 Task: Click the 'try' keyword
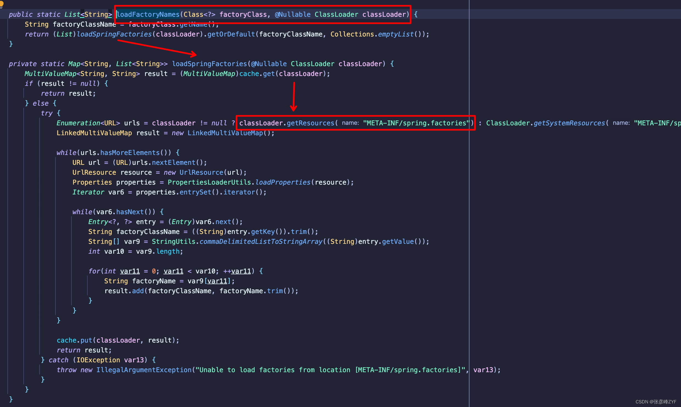click(46, 113)
